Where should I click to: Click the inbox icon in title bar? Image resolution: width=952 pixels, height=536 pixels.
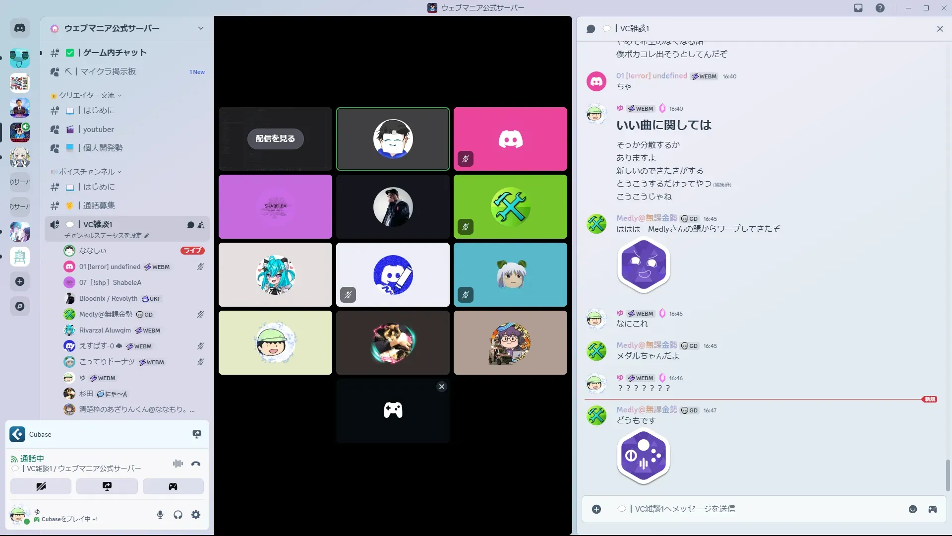point(858,8)
